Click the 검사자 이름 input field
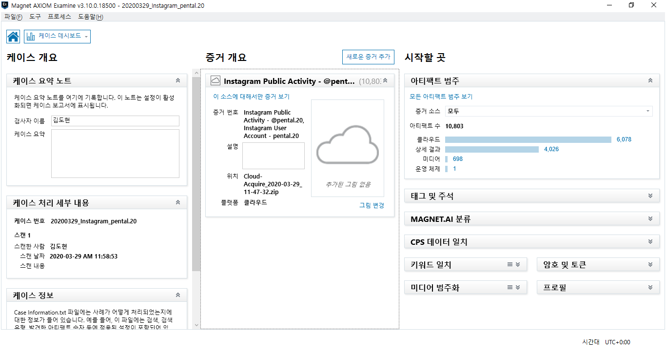 [x=115, y=121]
